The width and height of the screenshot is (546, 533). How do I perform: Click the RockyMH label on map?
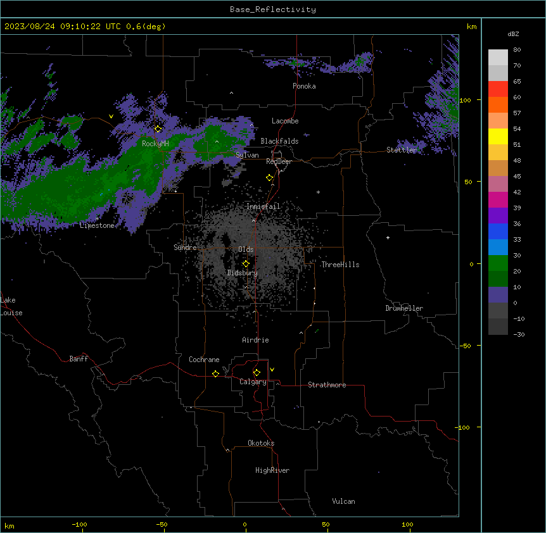[155, 144]
